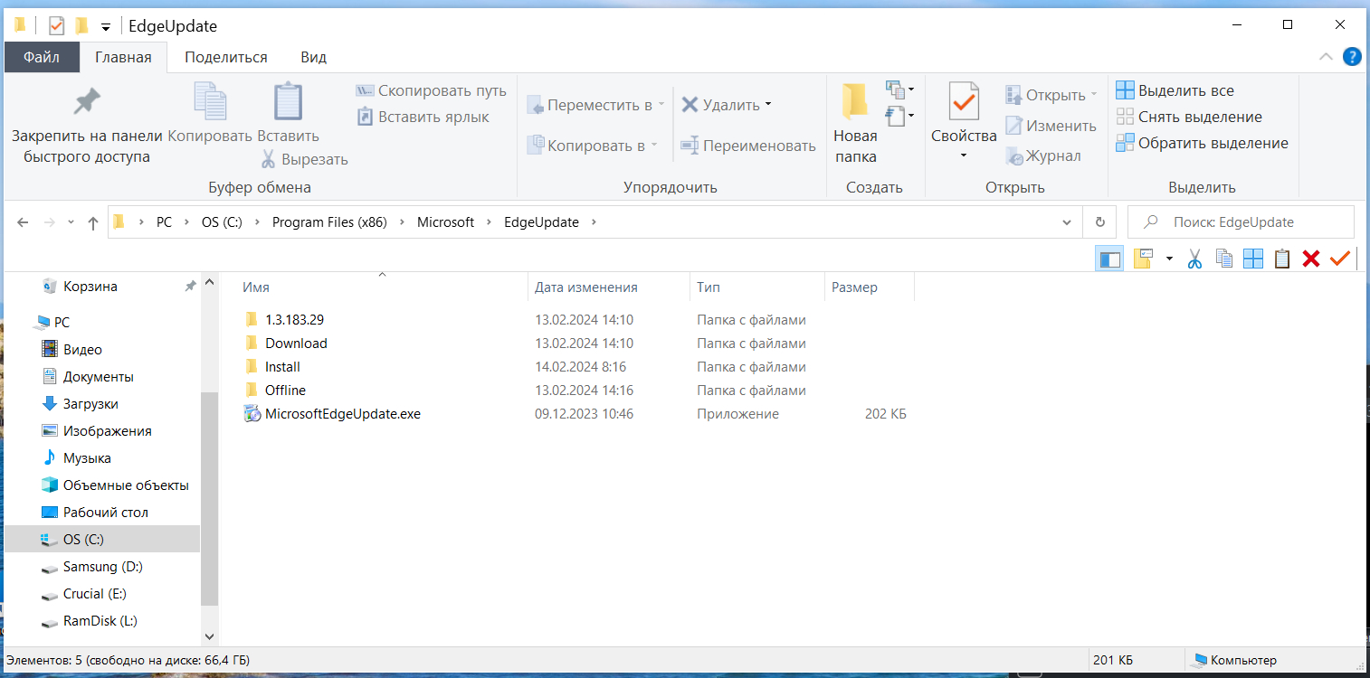Image resolution: width=1370 pixels, height=678 pixels.
Task: Click the copy pages icon in the small toolbar
Action: click(1224, 259)
